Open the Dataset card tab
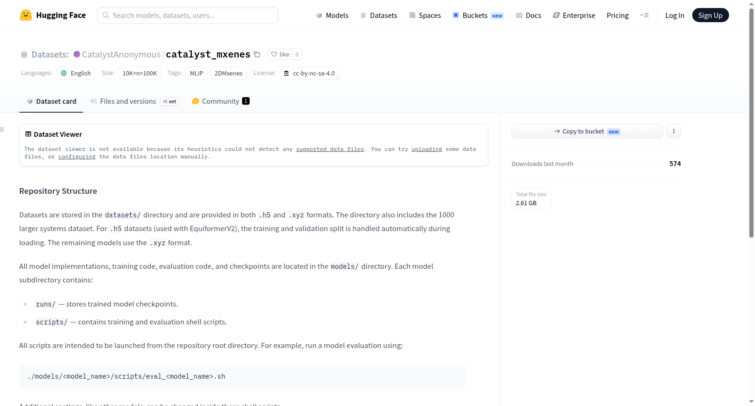Screen dimensions: 755x406 pyautogui.click(x=51, y=101)
